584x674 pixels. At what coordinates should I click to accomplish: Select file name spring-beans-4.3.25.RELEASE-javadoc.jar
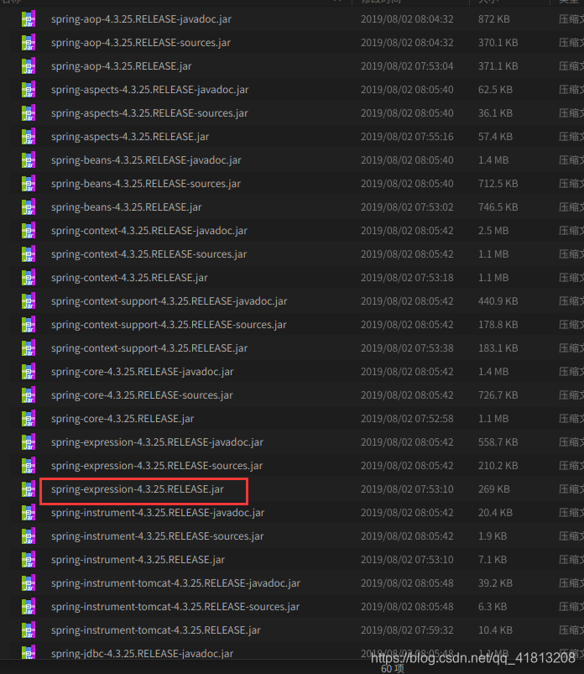click(x=146, y=160)
